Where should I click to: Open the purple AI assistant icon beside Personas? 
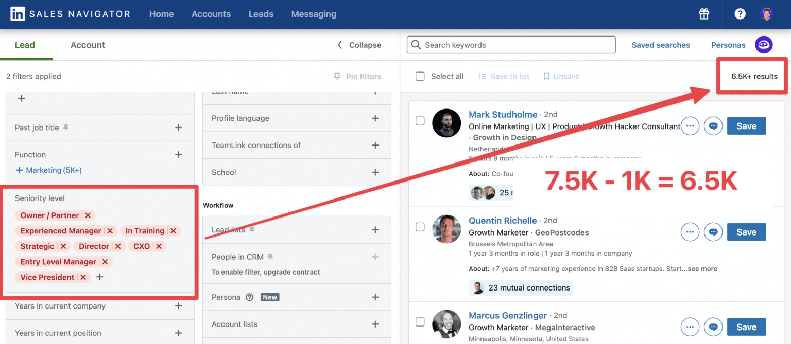click(764, 45)
